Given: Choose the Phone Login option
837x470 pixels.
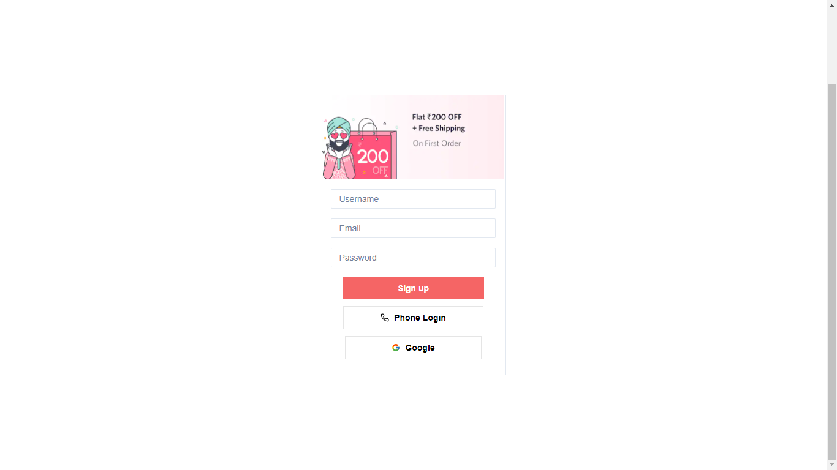Looking at the screenshot, I should [x=413, y=318].
